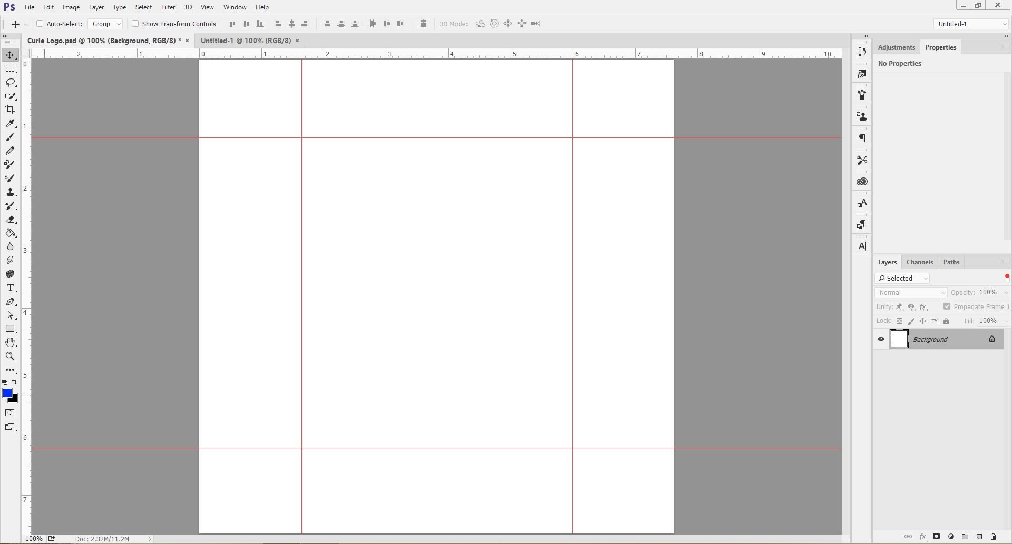Select the Eyedropper tool
1012x544 pixels.
tap(10, 123)
